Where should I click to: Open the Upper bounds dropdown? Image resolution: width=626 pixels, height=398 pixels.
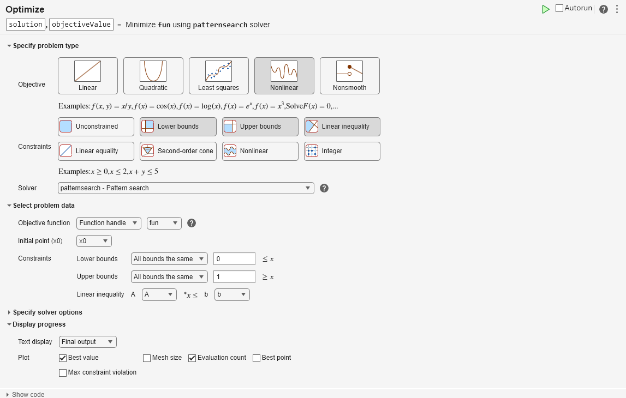click(x=169, y=276)
